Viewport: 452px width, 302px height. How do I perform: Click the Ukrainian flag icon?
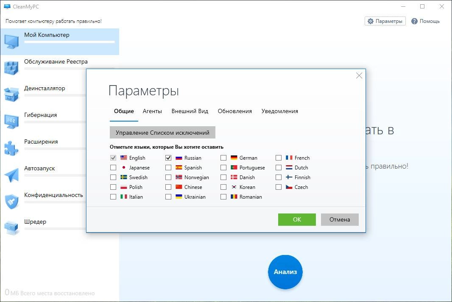click(179, 197)
